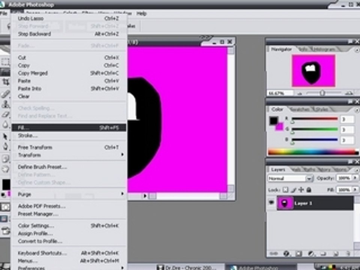Click zoom out icon in Navigator panel
Viewport: 360px width, 270px height.
point(299,93)
